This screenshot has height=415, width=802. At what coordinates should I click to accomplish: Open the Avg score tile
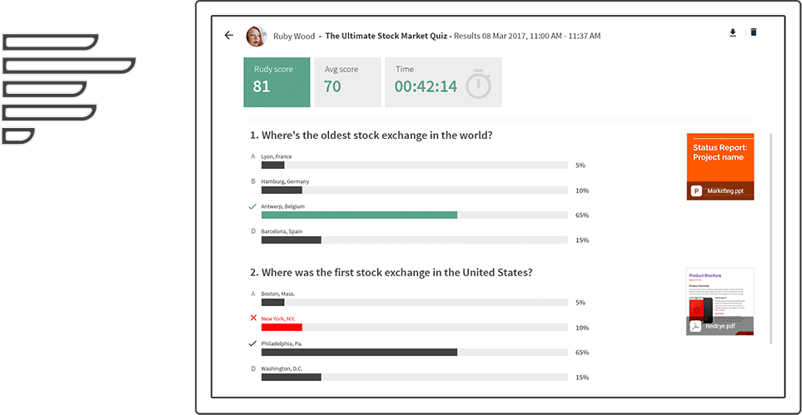pos(348,82)
